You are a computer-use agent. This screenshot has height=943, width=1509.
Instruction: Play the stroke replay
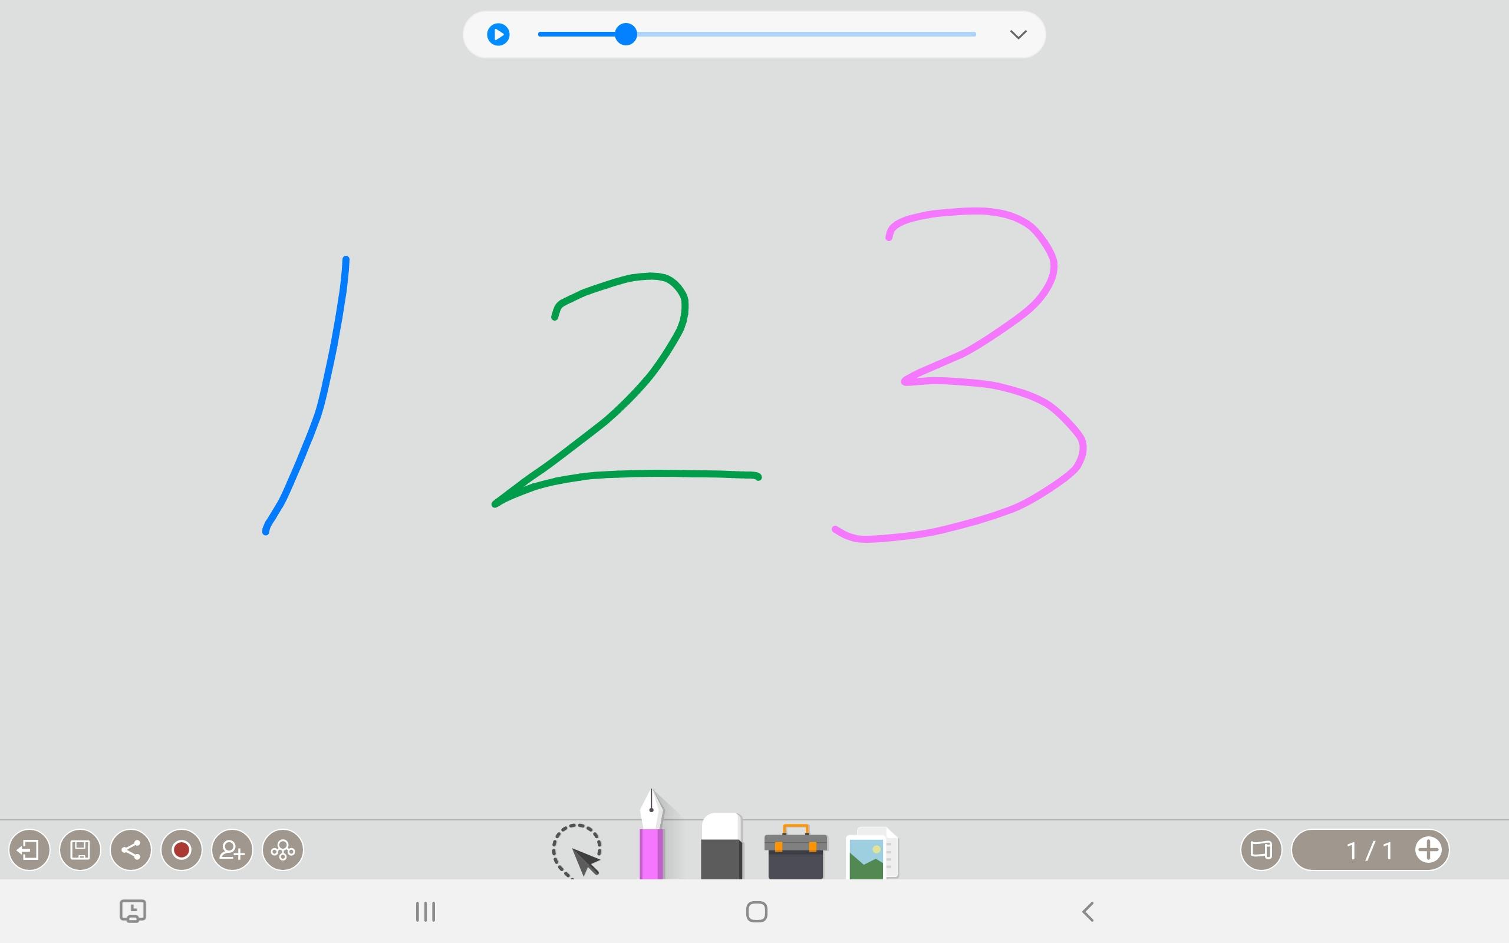498,34
